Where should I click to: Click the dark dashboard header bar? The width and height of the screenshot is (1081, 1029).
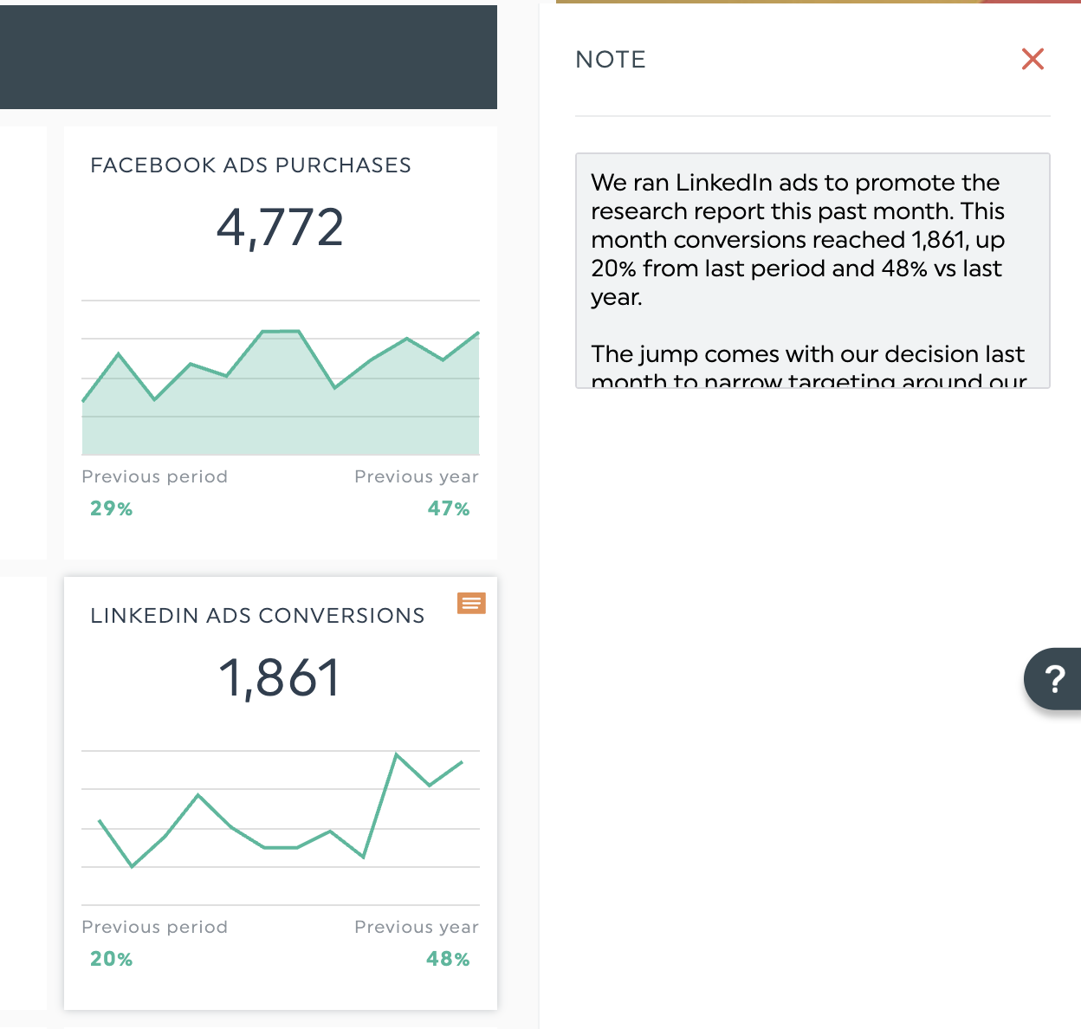point(248,57)
